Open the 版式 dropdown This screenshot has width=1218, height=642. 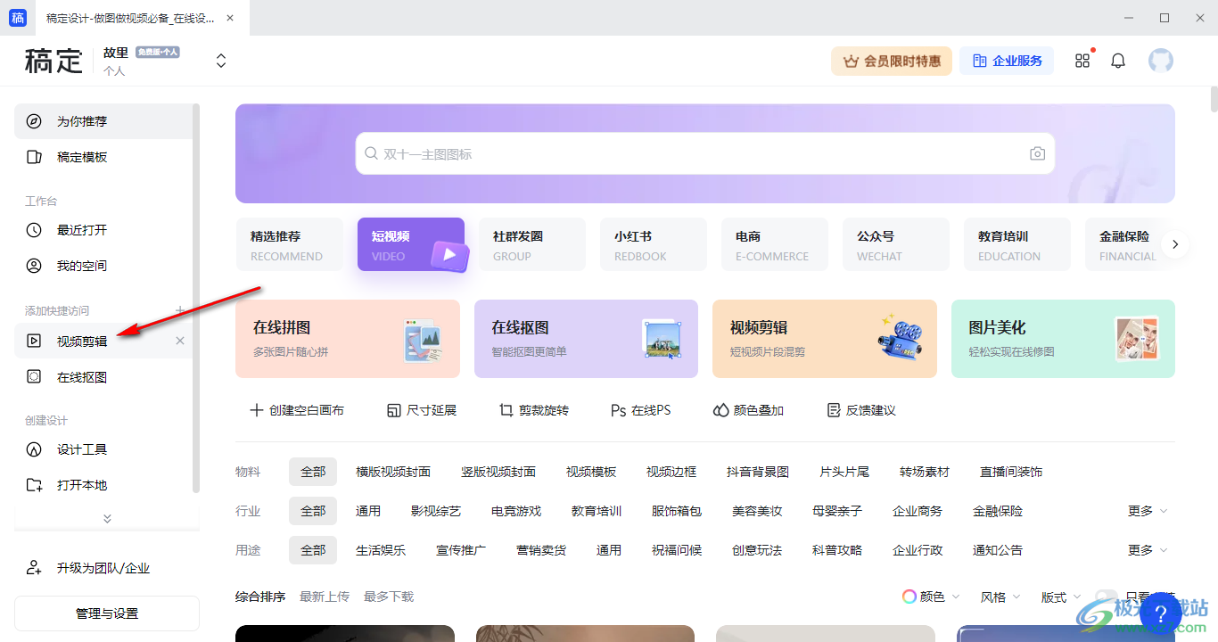tap(1061, 597)
